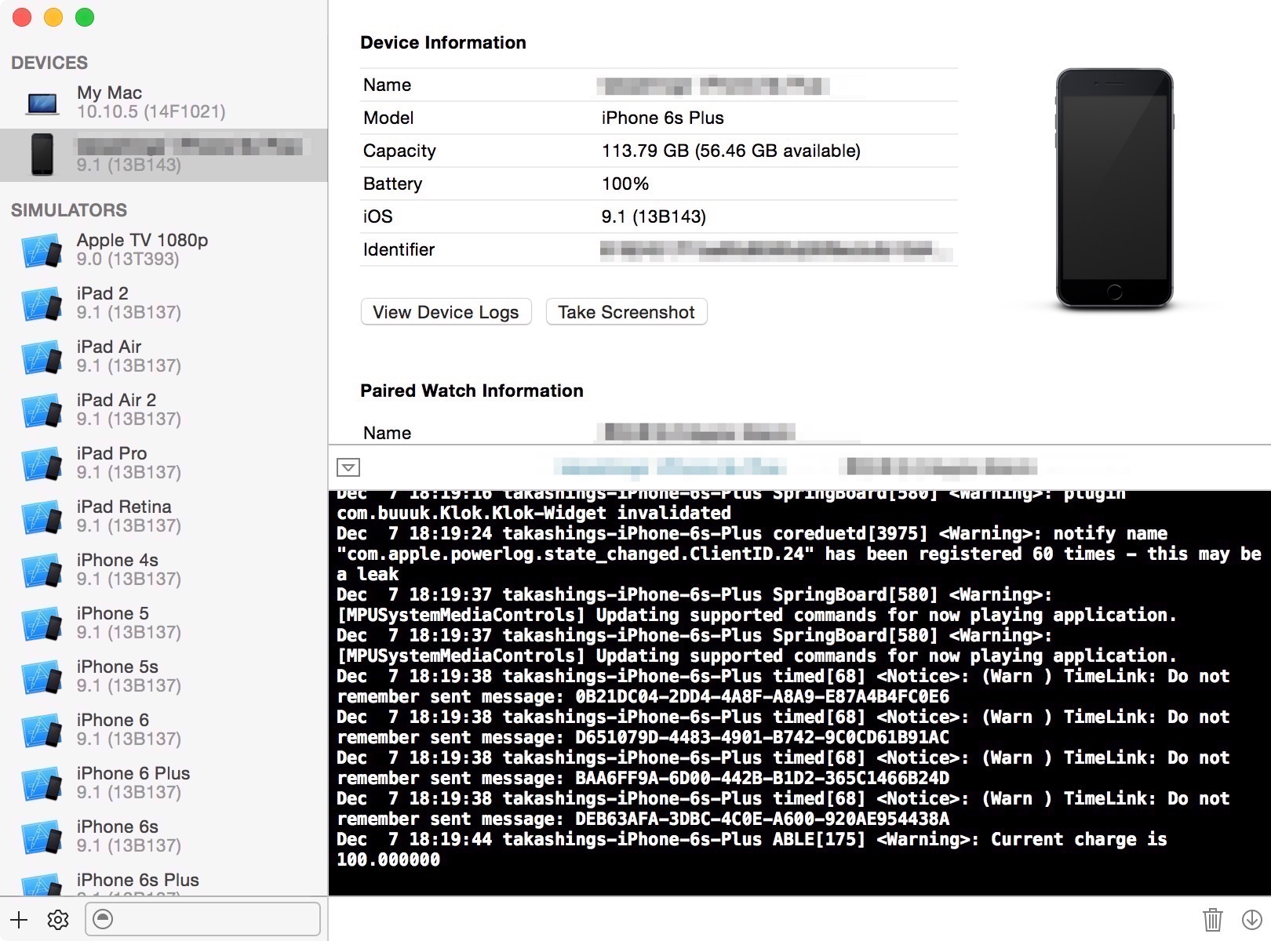Collapse the console panel disclosure triangle
Viewport: 1271px width, 941px height.
348,467
